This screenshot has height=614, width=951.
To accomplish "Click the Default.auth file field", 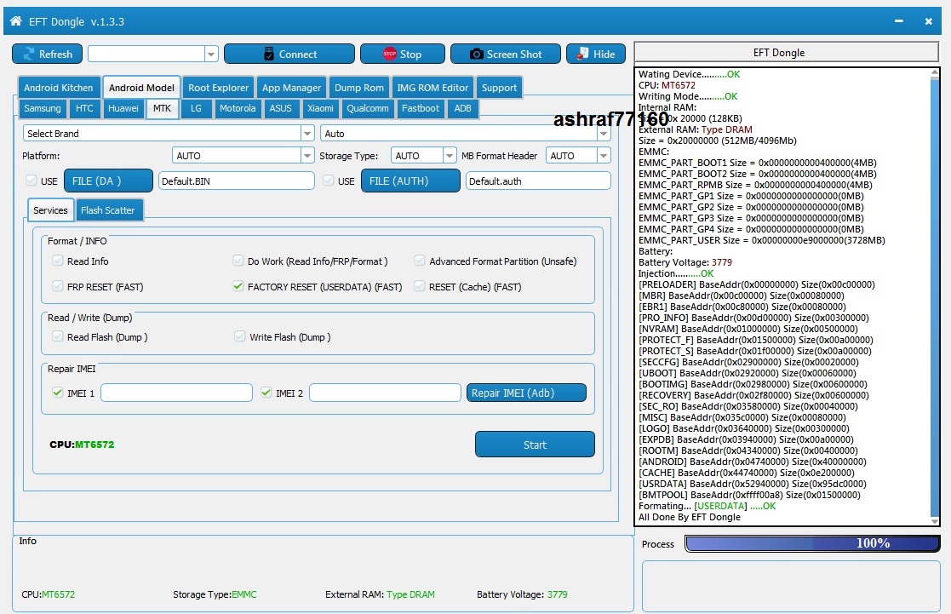I will [x=538, y=181].
